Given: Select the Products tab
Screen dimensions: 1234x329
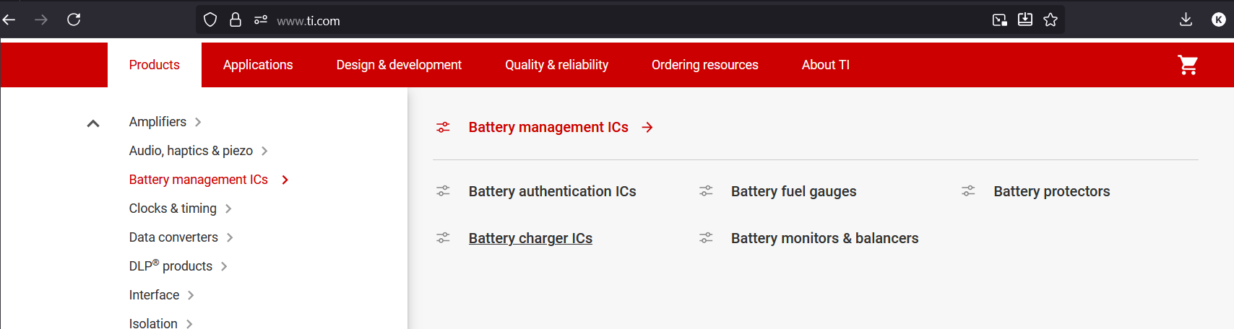Looking at the screenshot, I should 155,65.
